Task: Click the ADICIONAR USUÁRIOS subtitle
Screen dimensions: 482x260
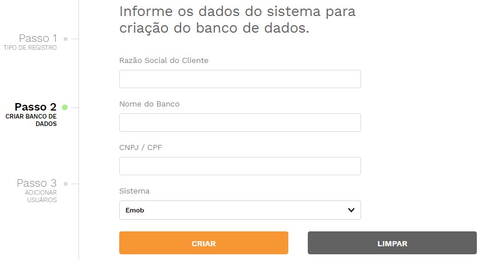Action: tap(41, 196)
